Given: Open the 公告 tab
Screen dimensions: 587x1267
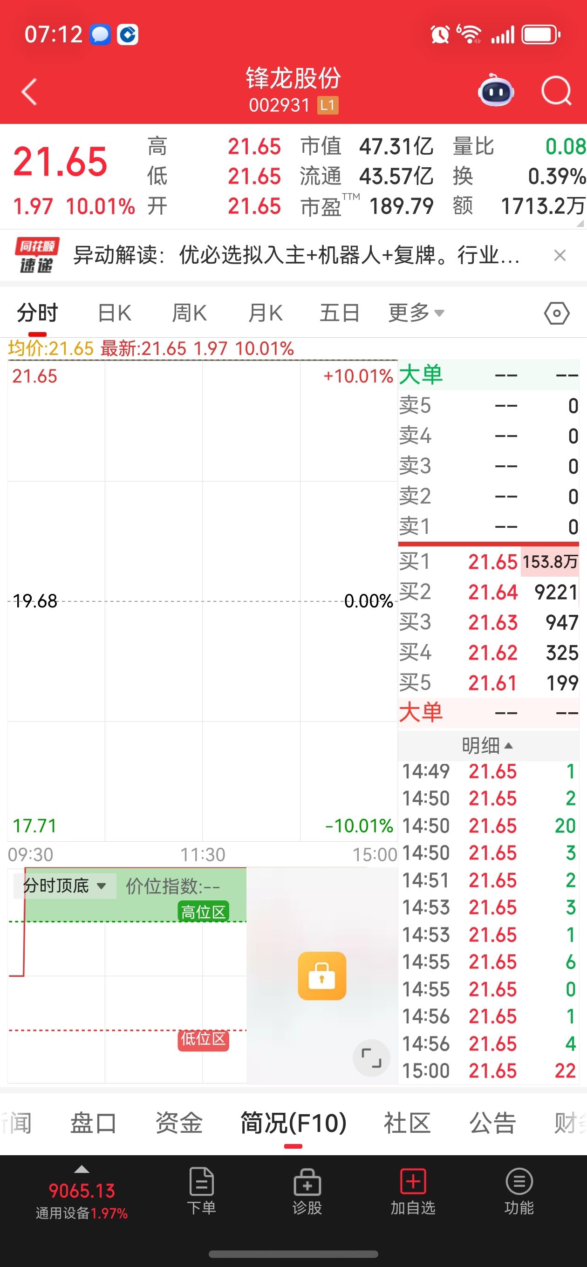Looking at the screenshot, I should (x=492, y=1124).
